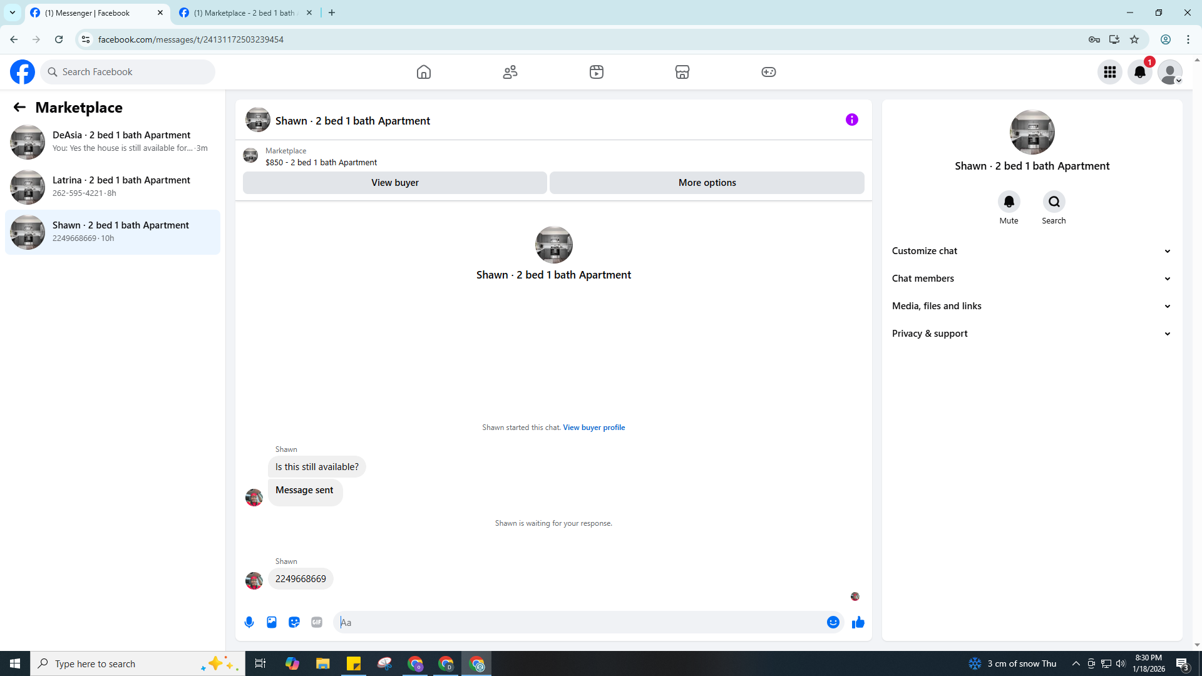Open the View buyer profile link
This screenshot has height=676, width=1202.
(593, 428)
